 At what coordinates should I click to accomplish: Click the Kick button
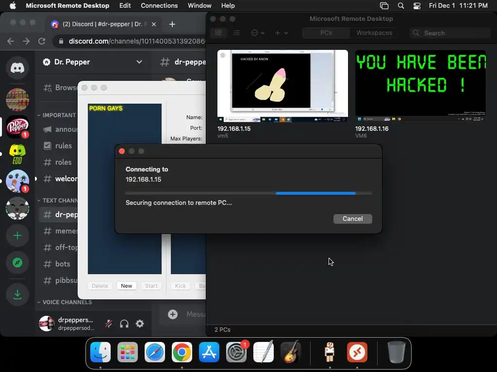point(181,286)
